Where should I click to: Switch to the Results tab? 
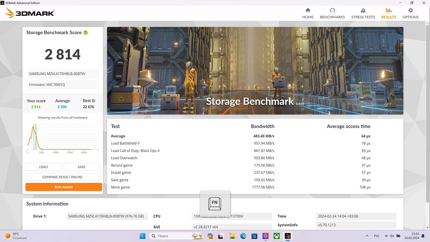388,13
